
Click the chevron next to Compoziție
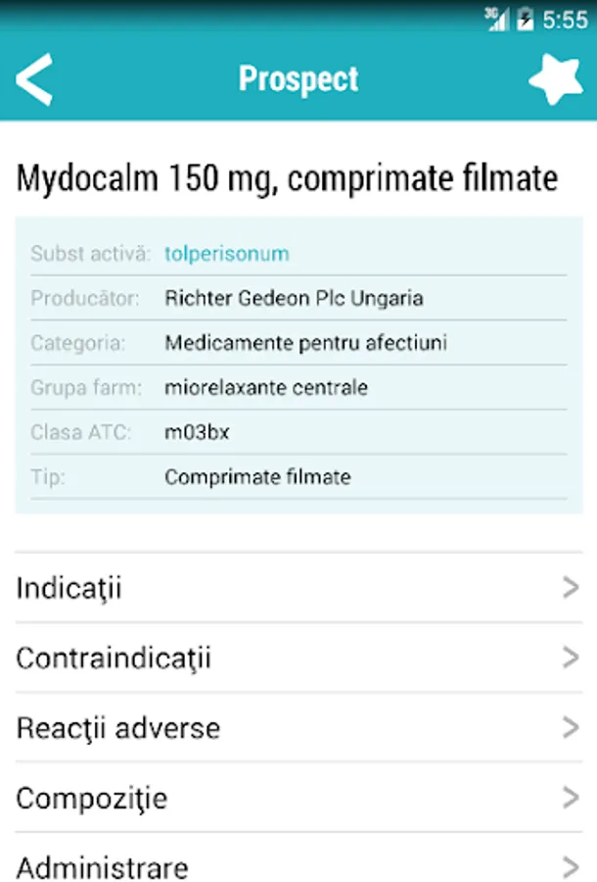(x=571, y=797)
